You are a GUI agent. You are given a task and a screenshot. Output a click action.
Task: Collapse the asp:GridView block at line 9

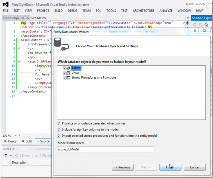(19, 61)
